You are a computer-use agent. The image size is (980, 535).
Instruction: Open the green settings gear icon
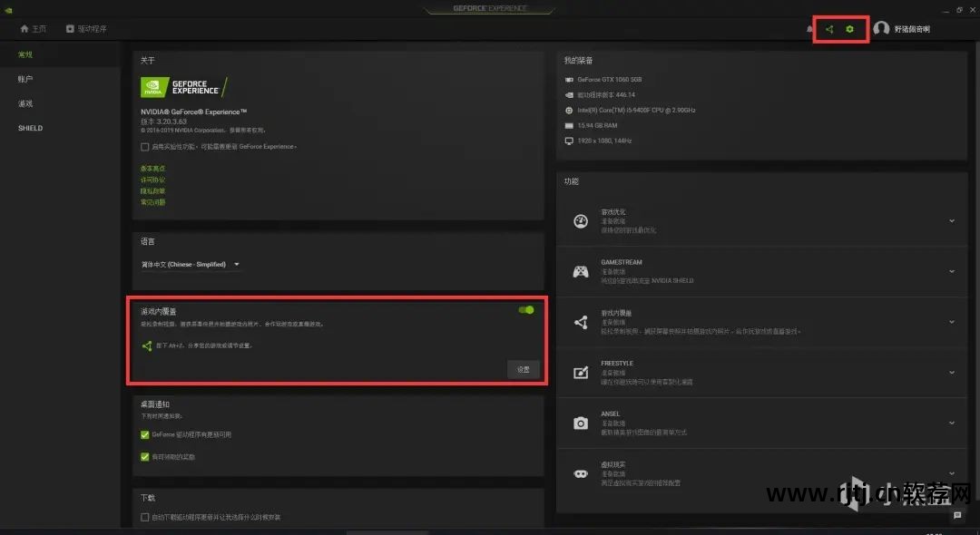[x=849, y=29]
